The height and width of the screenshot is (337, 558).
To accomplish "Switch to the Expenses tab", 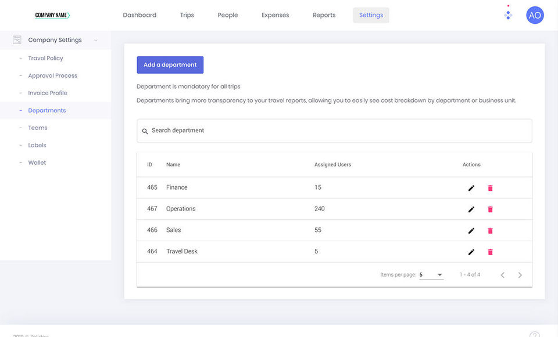I will (275, 15).
